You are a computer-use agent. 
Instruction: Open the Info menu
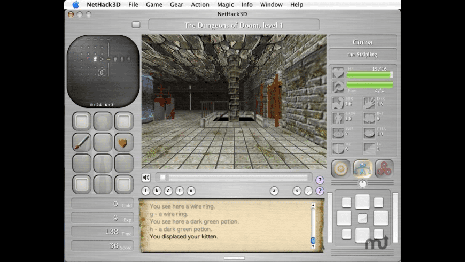[247, 4]
